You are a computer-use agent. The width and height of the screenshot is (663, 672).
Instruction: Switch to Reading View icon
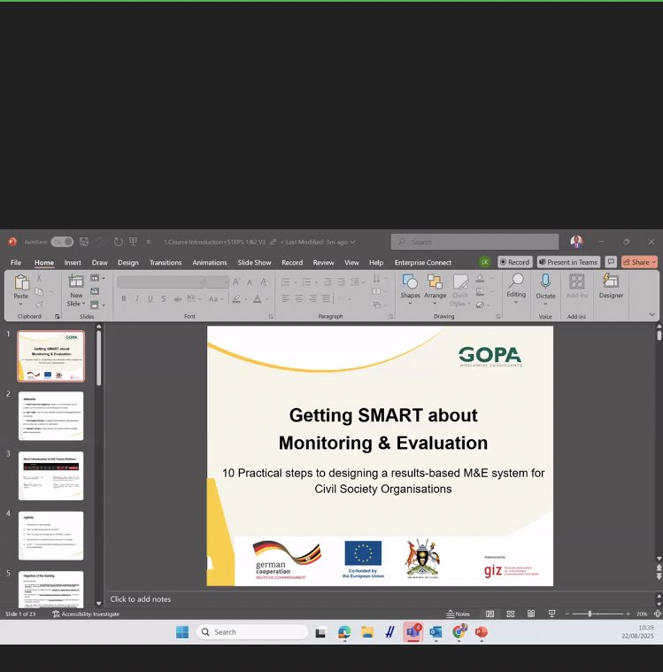tap(531, 614)
